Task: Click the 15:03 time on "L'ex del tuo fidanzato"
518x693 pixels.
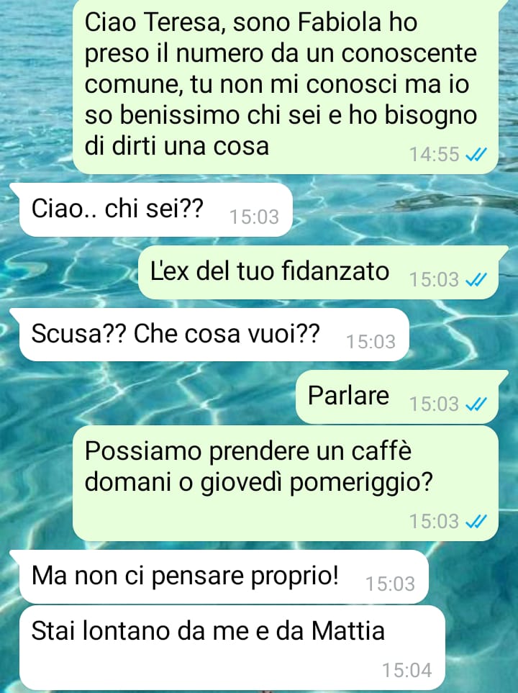Action: click(x=435, y=279)
